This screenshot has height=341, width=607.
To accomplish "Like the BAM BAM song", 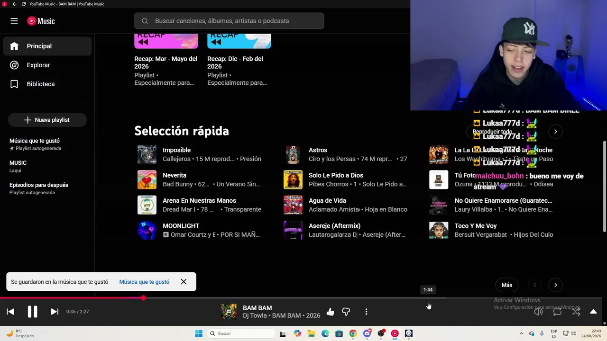I will [x=331, y=312].
